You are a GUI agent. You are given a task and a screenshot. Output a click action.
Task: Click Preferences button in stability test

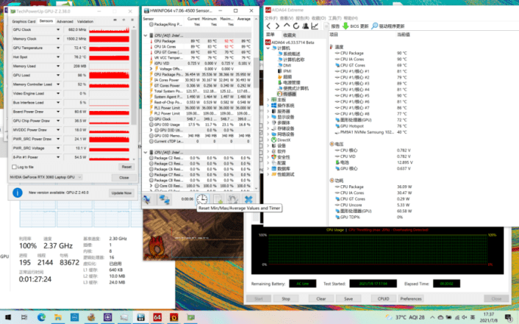(x=411, y=298)
